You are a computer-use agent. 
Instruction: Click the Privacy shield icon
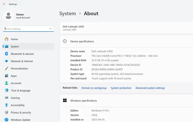6,112
